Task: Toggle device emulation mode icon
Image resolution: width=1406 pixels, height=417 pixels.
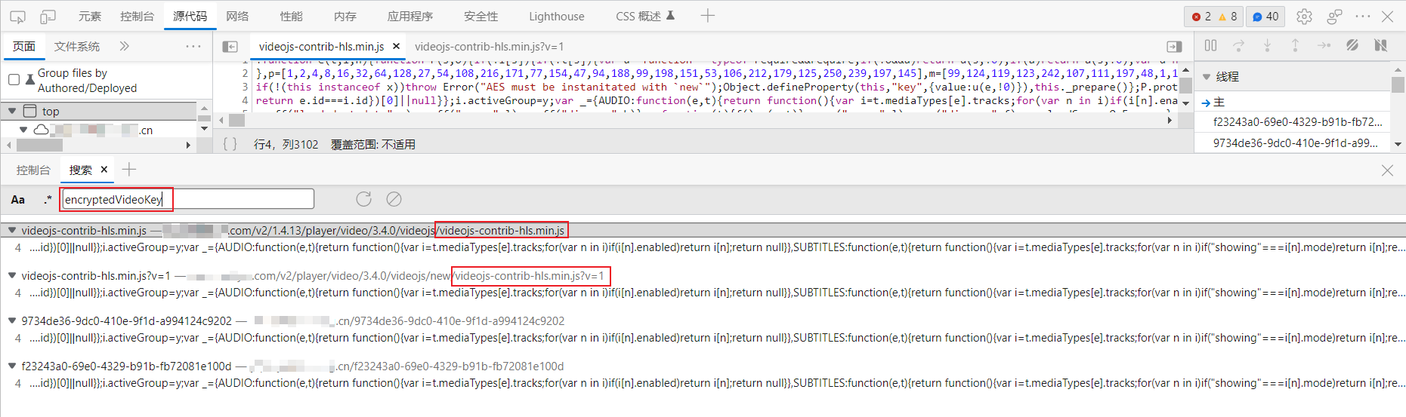Action: tap(48, 17)
